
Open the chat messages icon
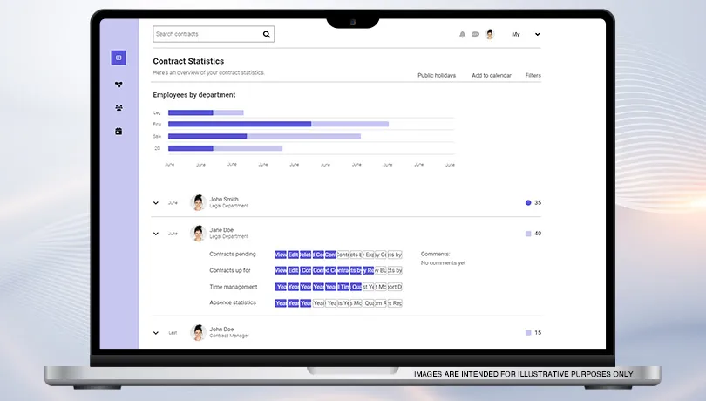pyautogui.click(x=475, y=35)
